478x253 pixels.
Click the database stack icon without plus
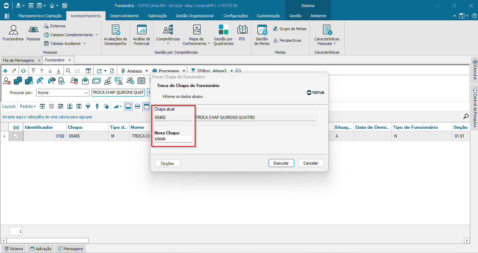point(18,81)
